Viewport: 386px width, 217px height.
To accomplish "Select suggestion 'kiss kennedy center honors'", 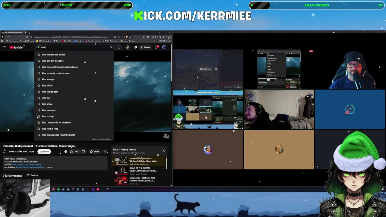I will click(74, 73).
